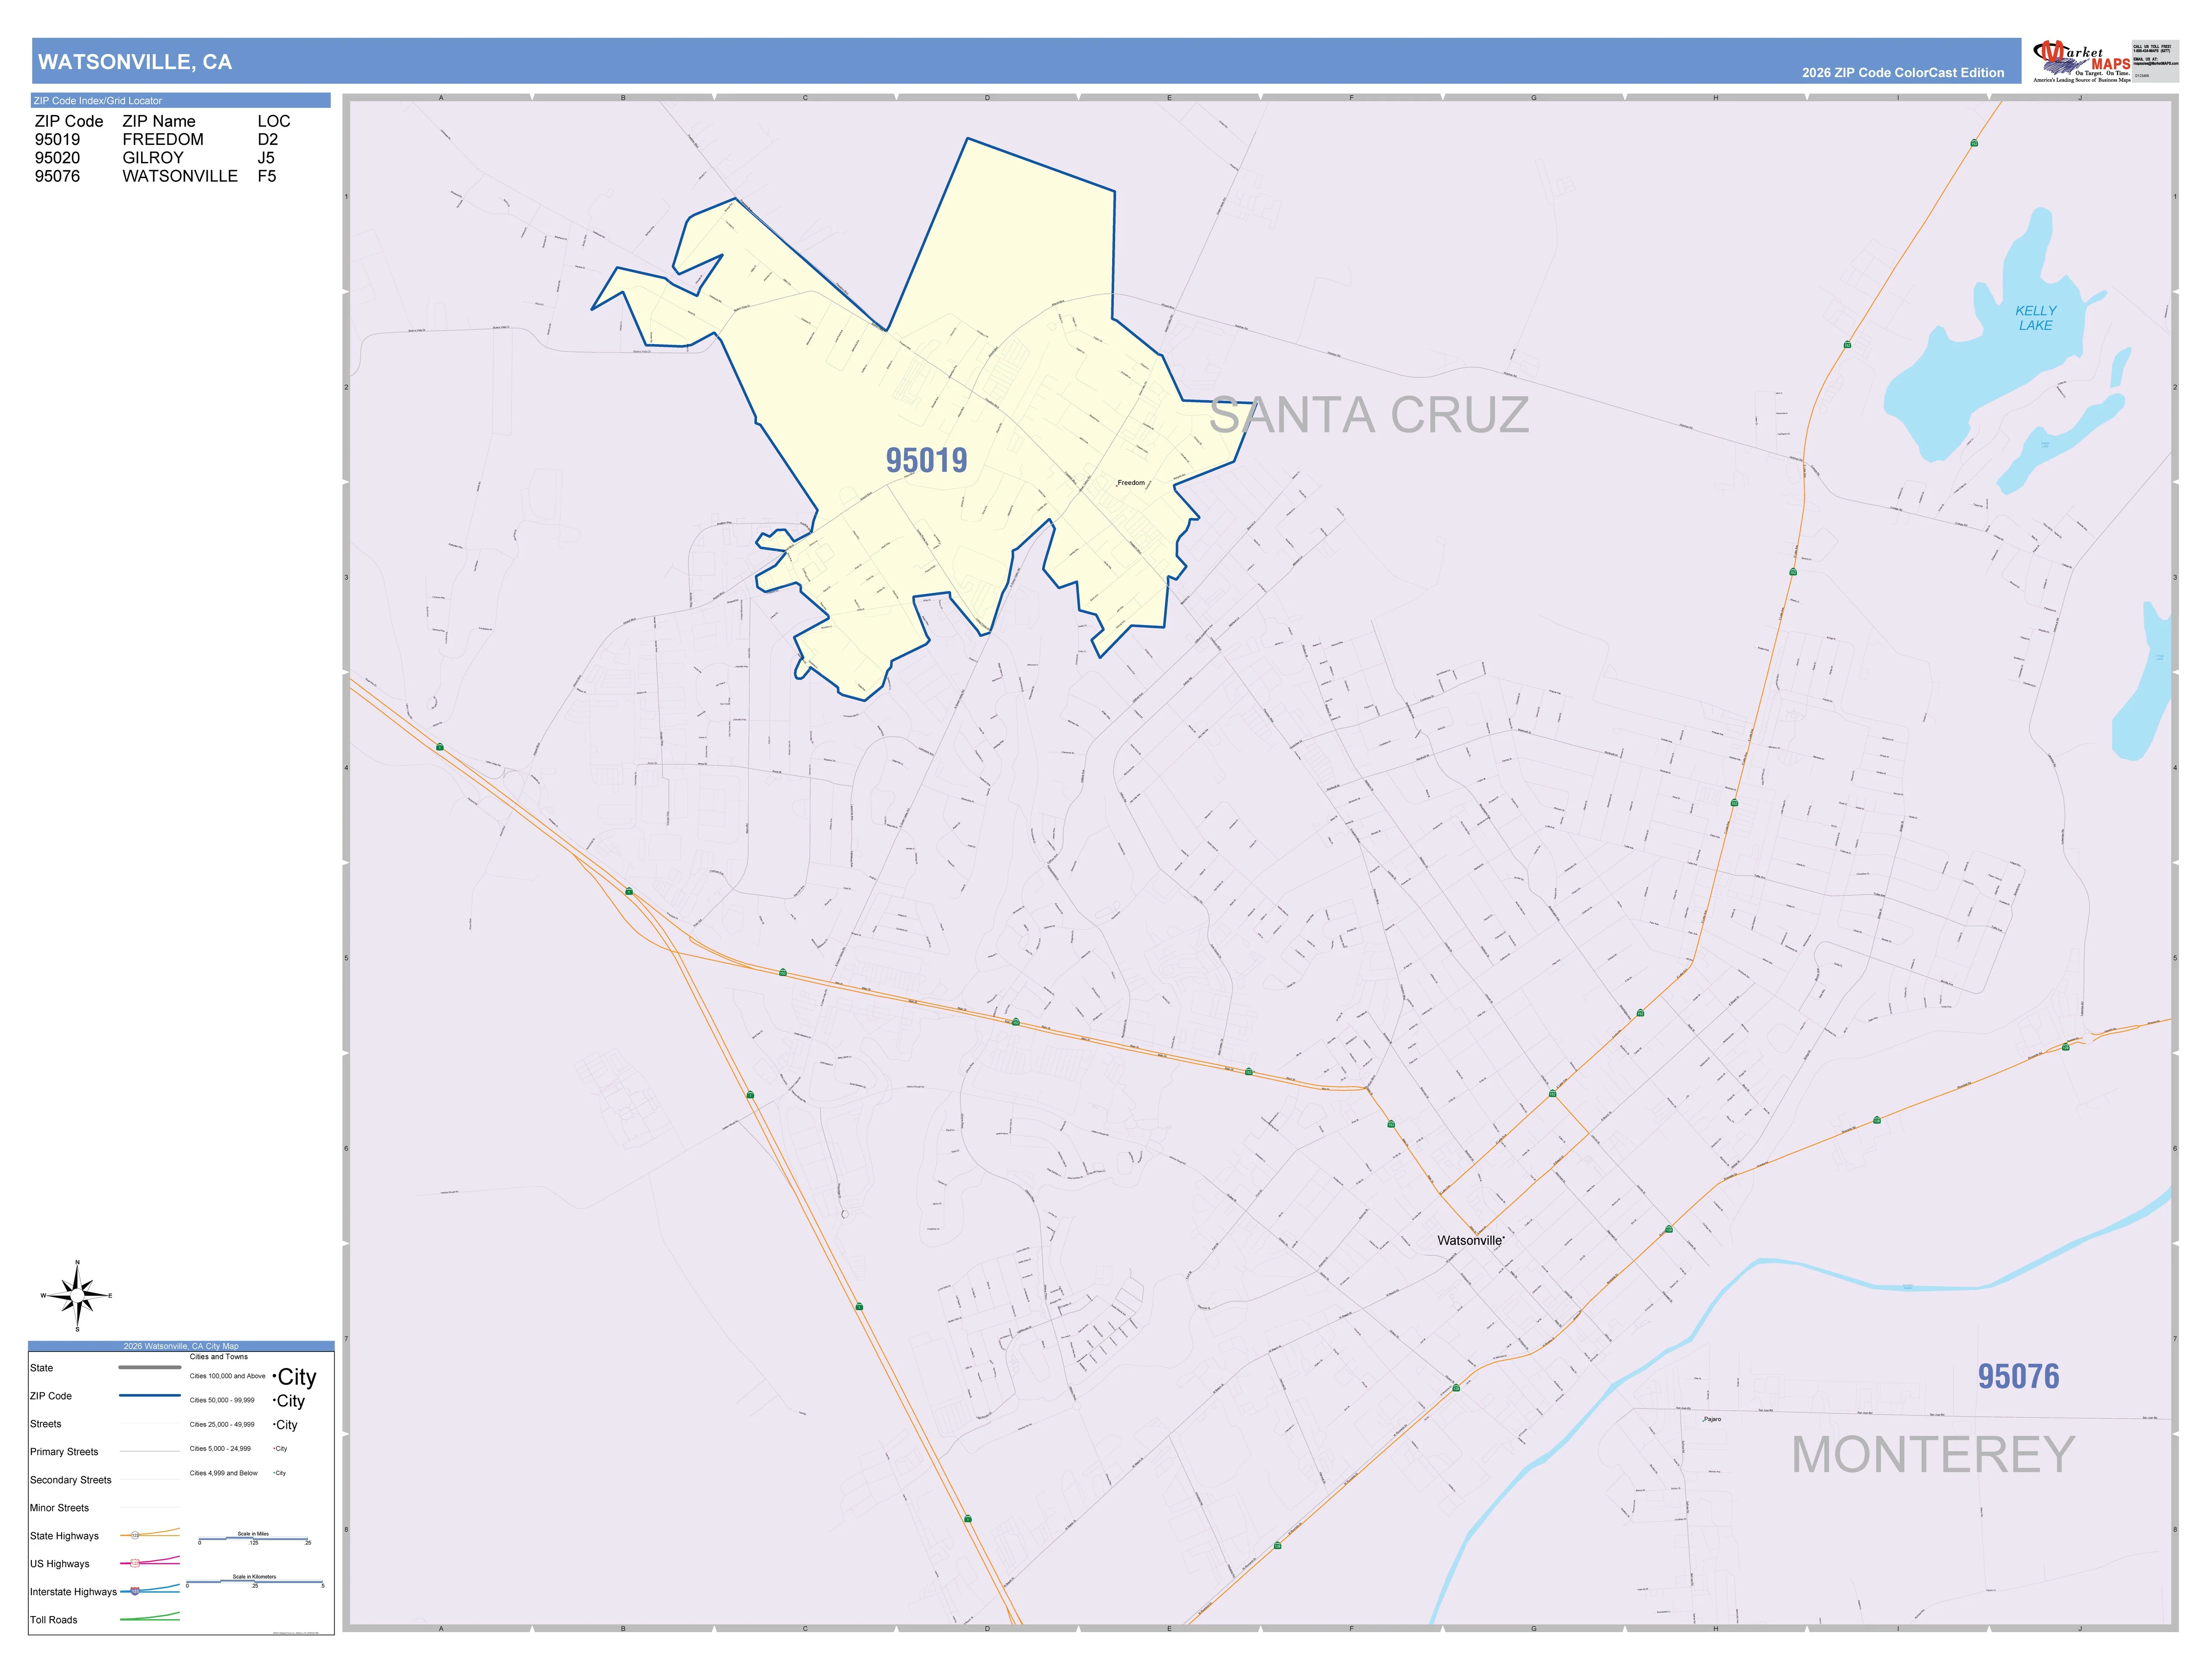Click the Secondary Streets legend entry
2212x1667 pixels.
pyautogui.click(x=71, y=1480)
